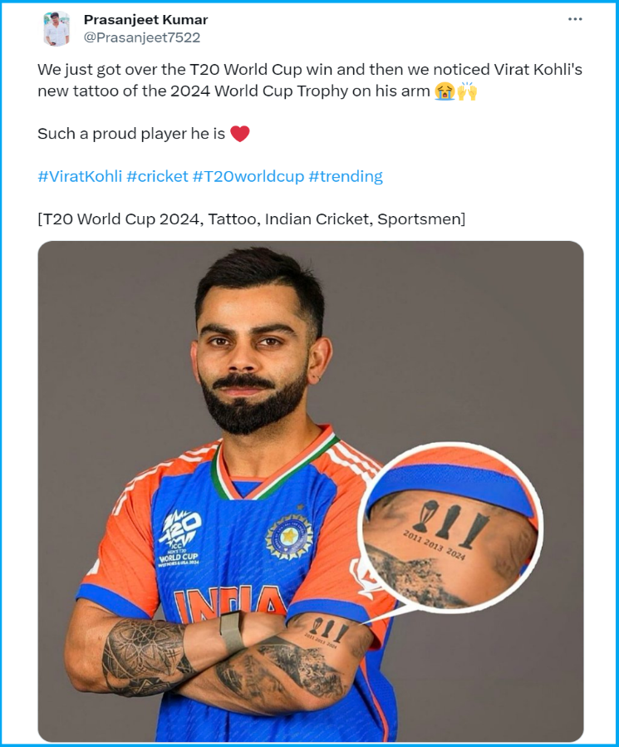Click the BCCI crest on the jersey
The width and height of the screenshot is (619, 747).
coord(288,537)
